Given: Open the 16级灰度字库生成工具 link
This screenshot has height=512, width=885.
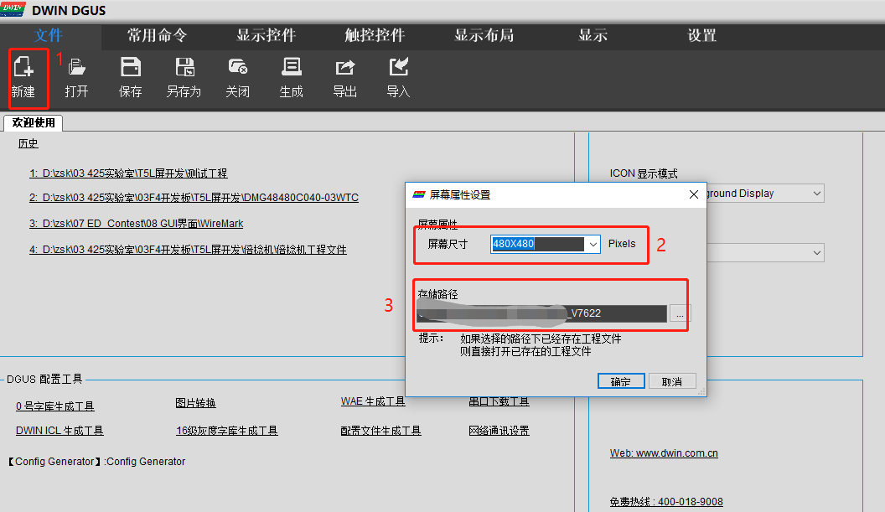Looking at the screenshot, I should coord(227,431).
